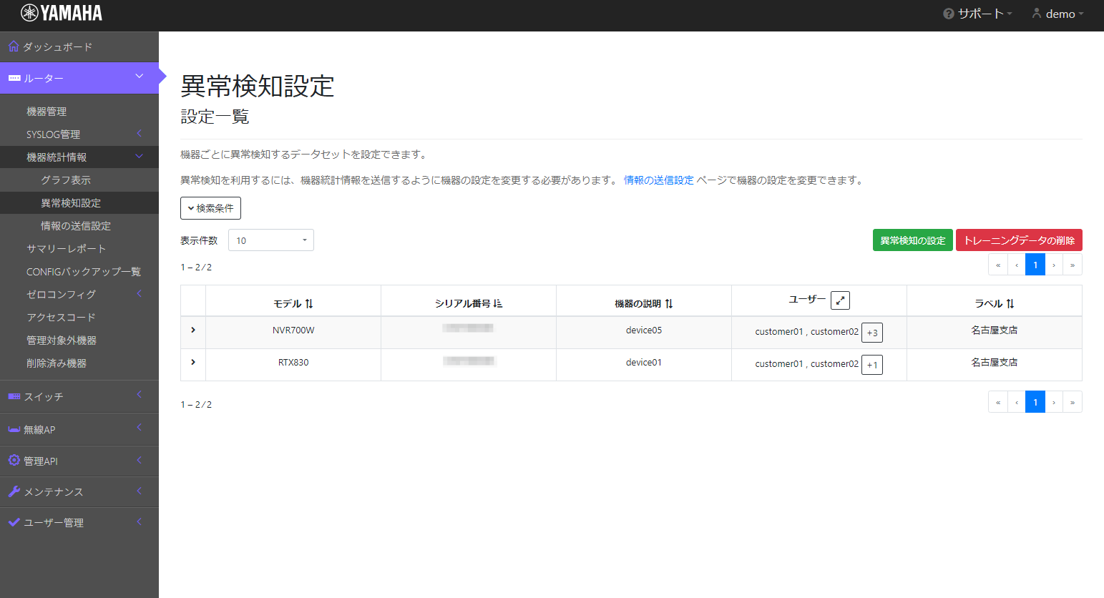Image resolution: width=1104 pixels, height=598 pixels.
Task: Click the Yamaha logo
Action: click(x=61, y=13)
